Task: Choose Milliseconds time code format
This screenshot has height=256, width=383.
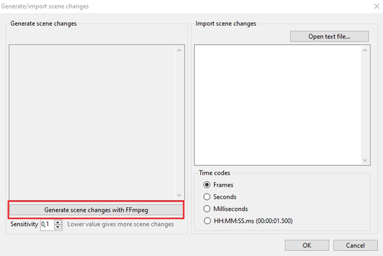Action: (x=226, y=209)
